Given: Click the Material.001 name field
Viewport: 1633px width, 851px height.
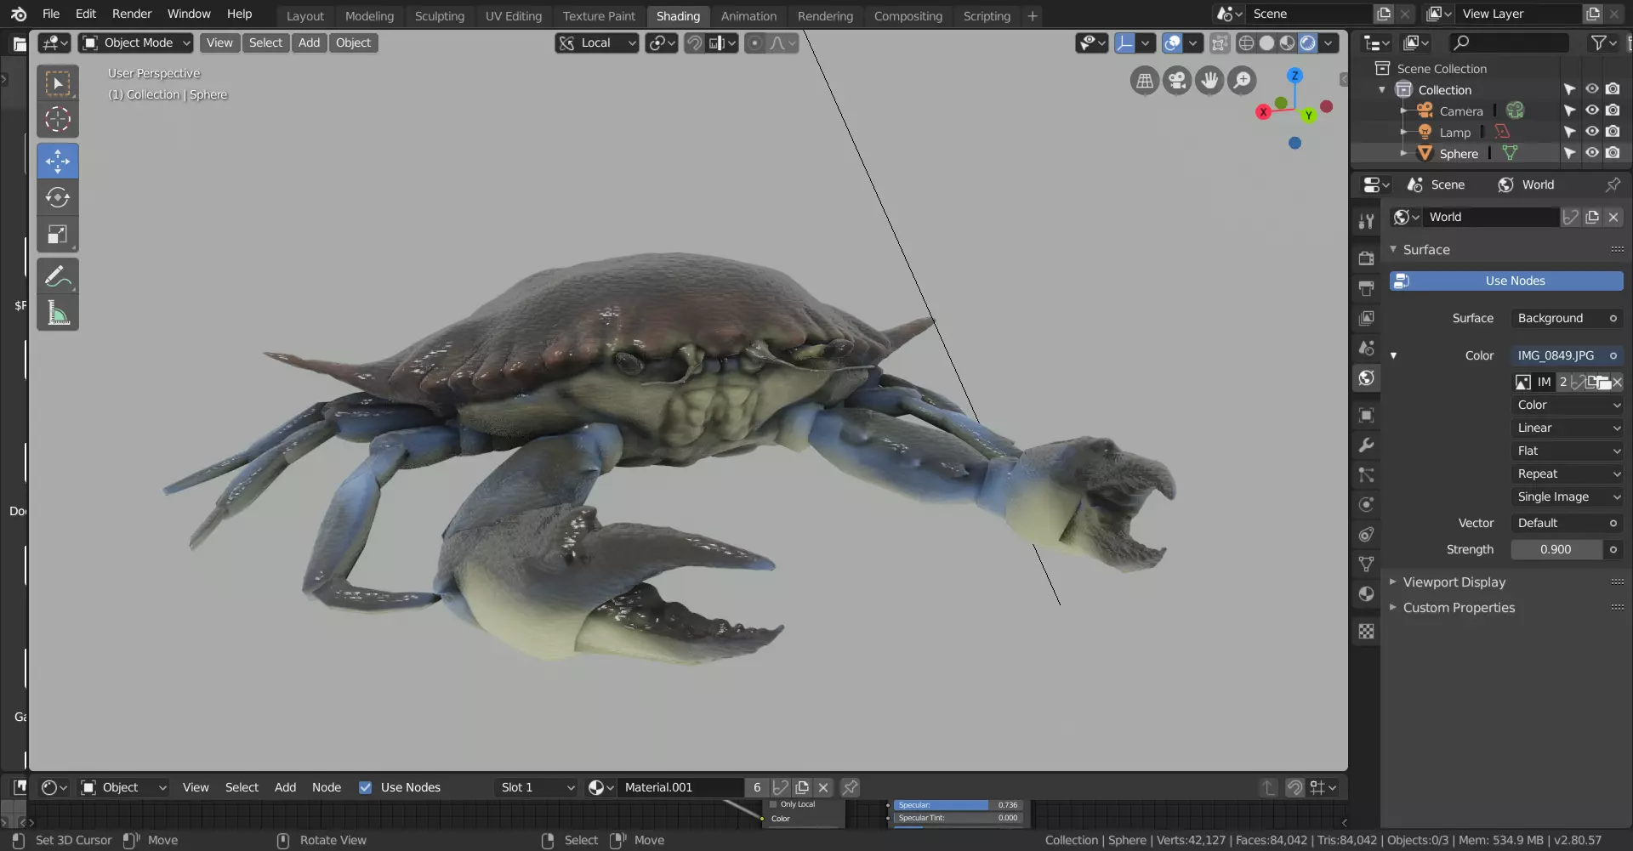Looking at the screenshot, I should pyautogui.click(x=681, y=787).
